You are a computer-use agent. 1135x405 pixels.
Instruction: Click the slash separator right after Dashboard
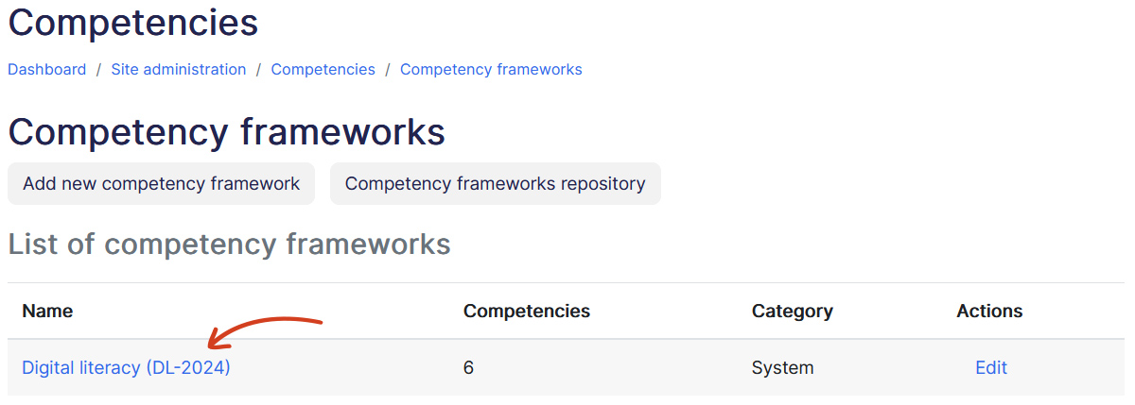[x=98, y=69]
